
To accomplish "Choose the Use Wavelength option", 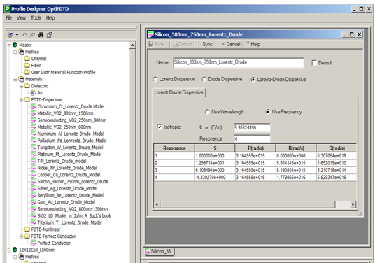I will coord(207,112).
